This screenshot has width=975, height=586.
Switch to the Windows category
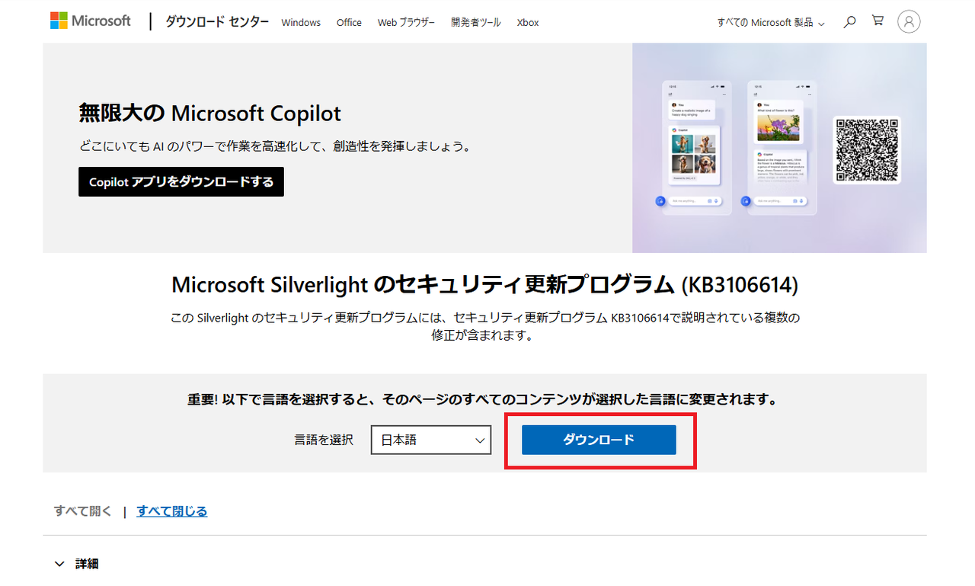click(x=300, y=23)
